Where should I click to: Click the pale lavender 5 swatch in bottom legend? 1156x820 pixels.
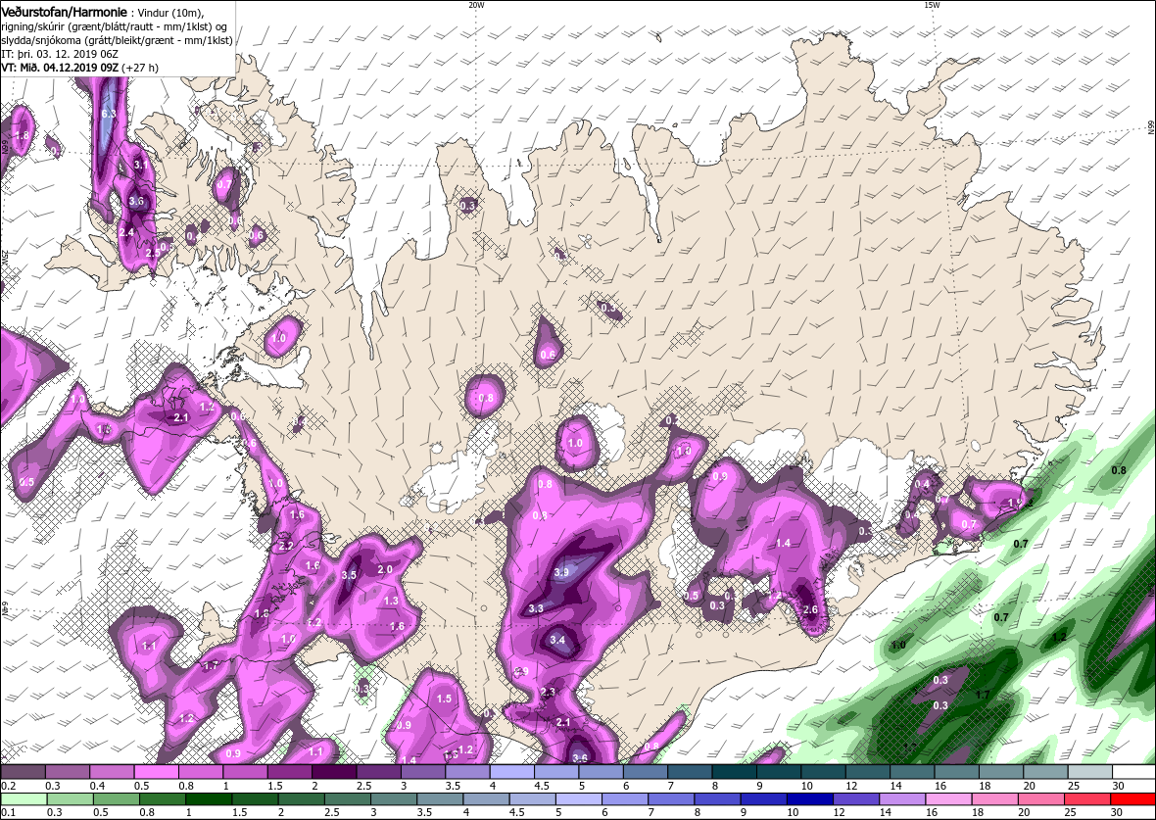579,799
